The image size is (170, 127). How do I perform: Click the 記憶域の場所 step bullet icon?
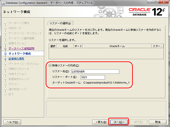click(x=5, y=59)
